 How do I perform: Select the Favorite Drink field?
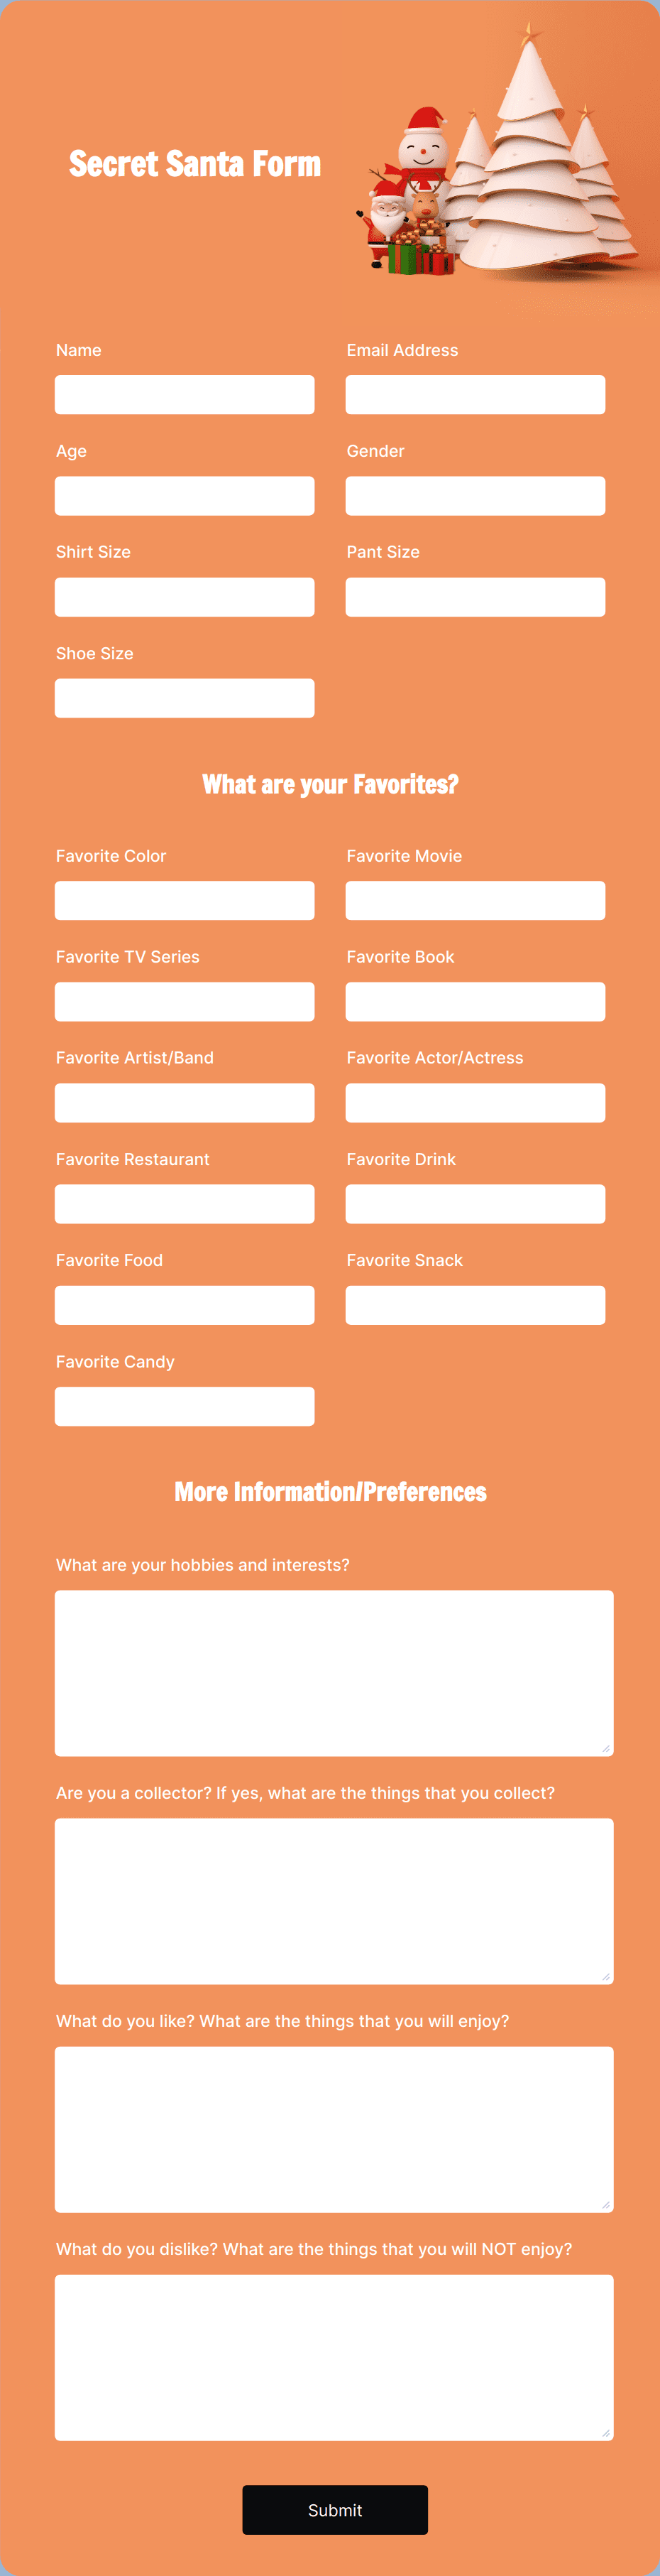pyautogui.click(x=475, y=1204)
